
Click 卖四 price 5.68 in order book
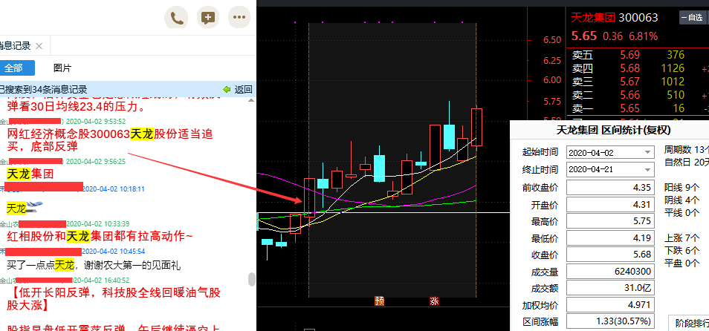[630, 68]
